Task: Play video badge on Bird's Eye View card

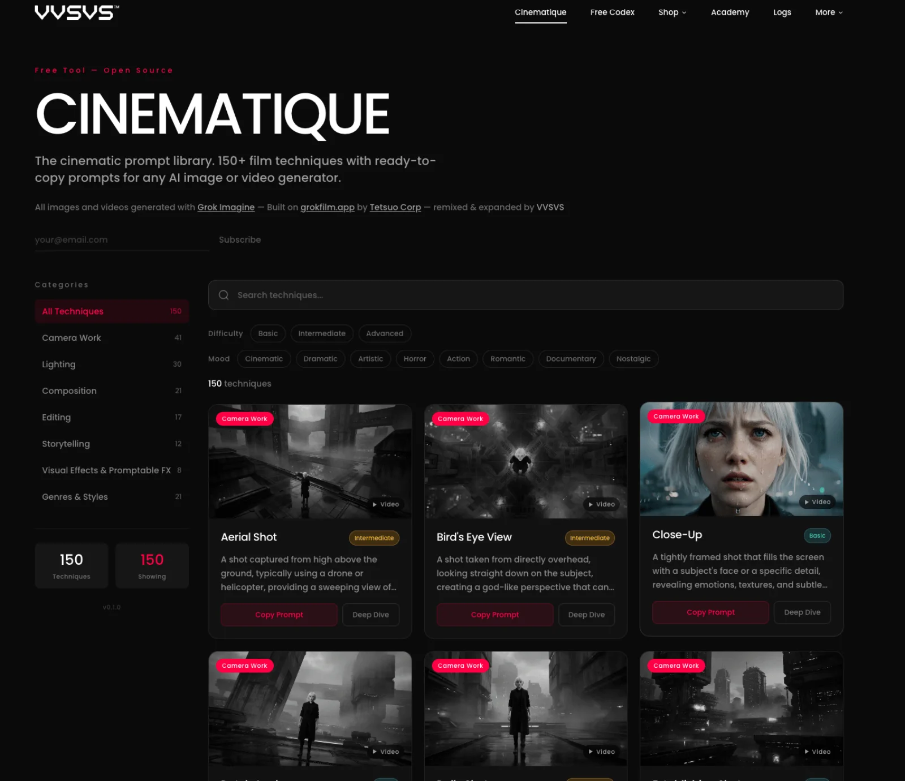Action: (601, 504)
